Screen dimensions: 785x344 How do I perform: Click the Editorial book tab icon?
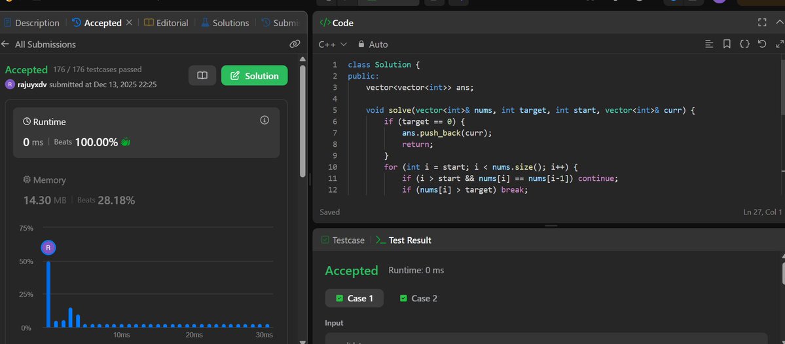click(x=149, y=22)
